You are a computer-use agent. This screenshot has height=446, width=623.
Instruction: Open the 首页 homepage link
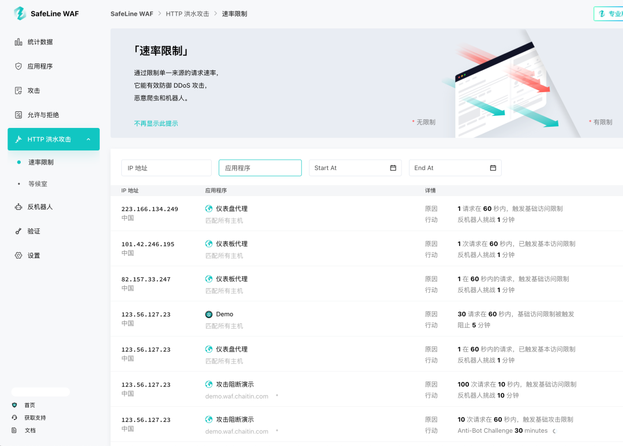(x=29, y=405)
